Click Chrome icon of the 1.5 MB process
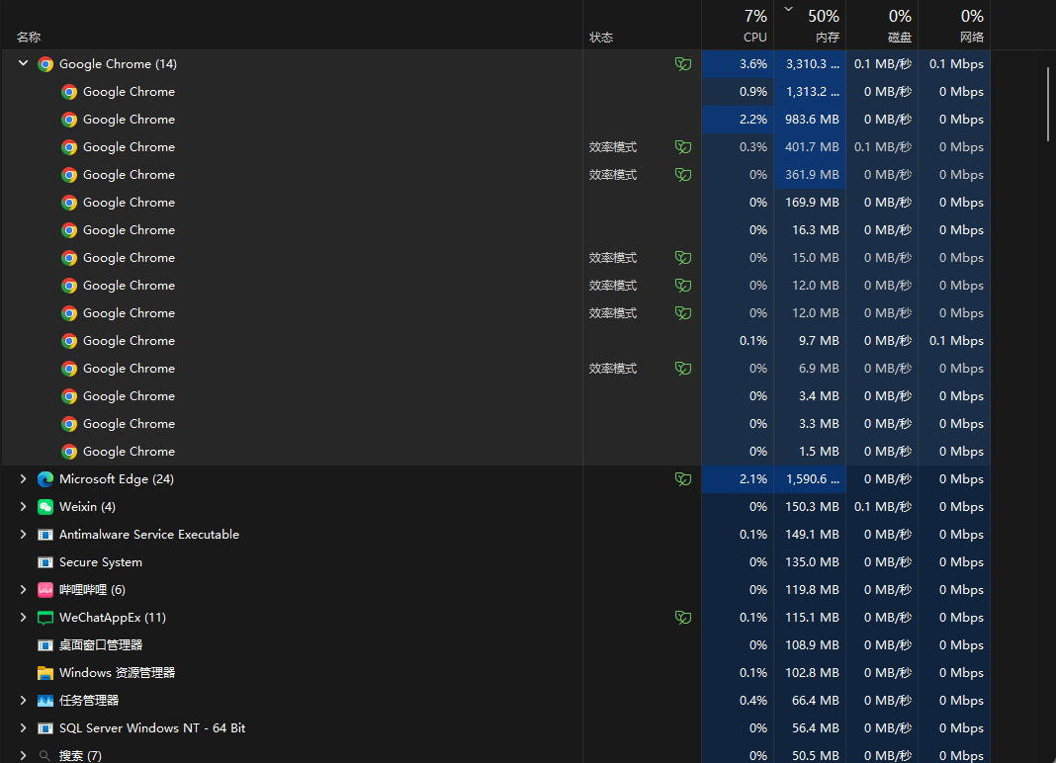Viewport: 1056px width, 763px height. coord(68,452)
